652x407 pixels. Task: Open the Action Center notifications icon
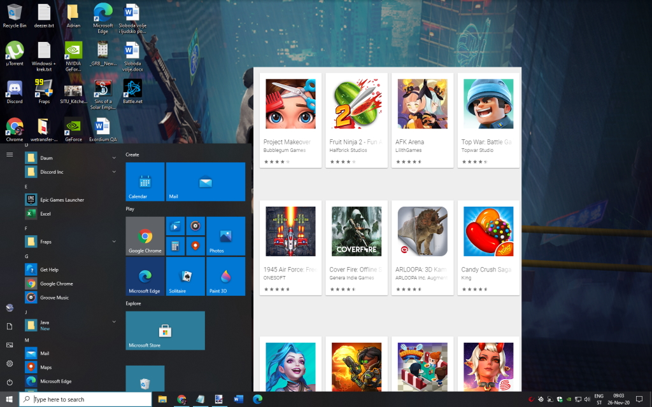point(639,399)
